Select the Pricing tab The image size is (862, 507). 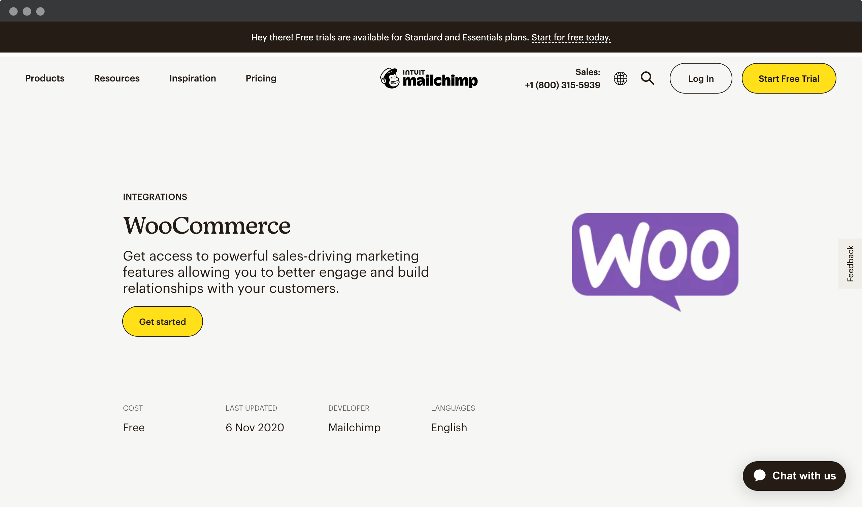tap(261, 78)
